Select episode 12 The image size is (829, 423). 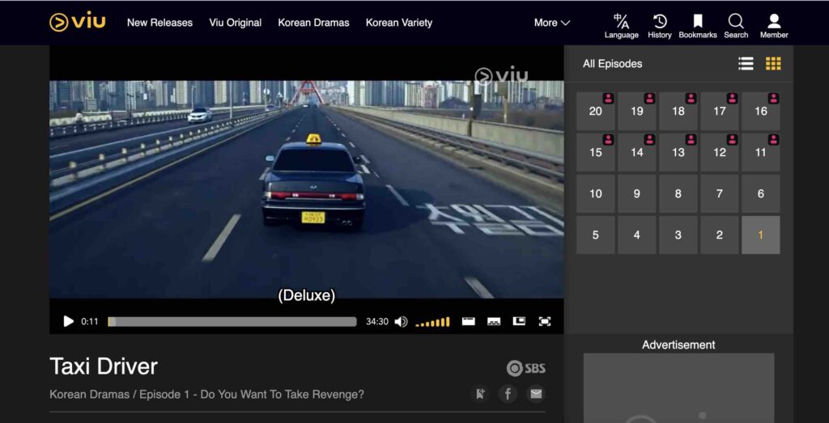(719, 153)
